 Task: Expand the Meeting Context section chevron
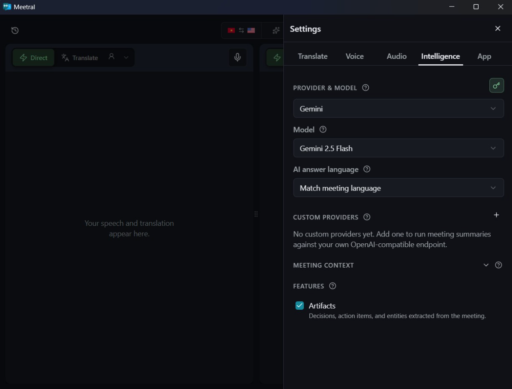[486, 265]
